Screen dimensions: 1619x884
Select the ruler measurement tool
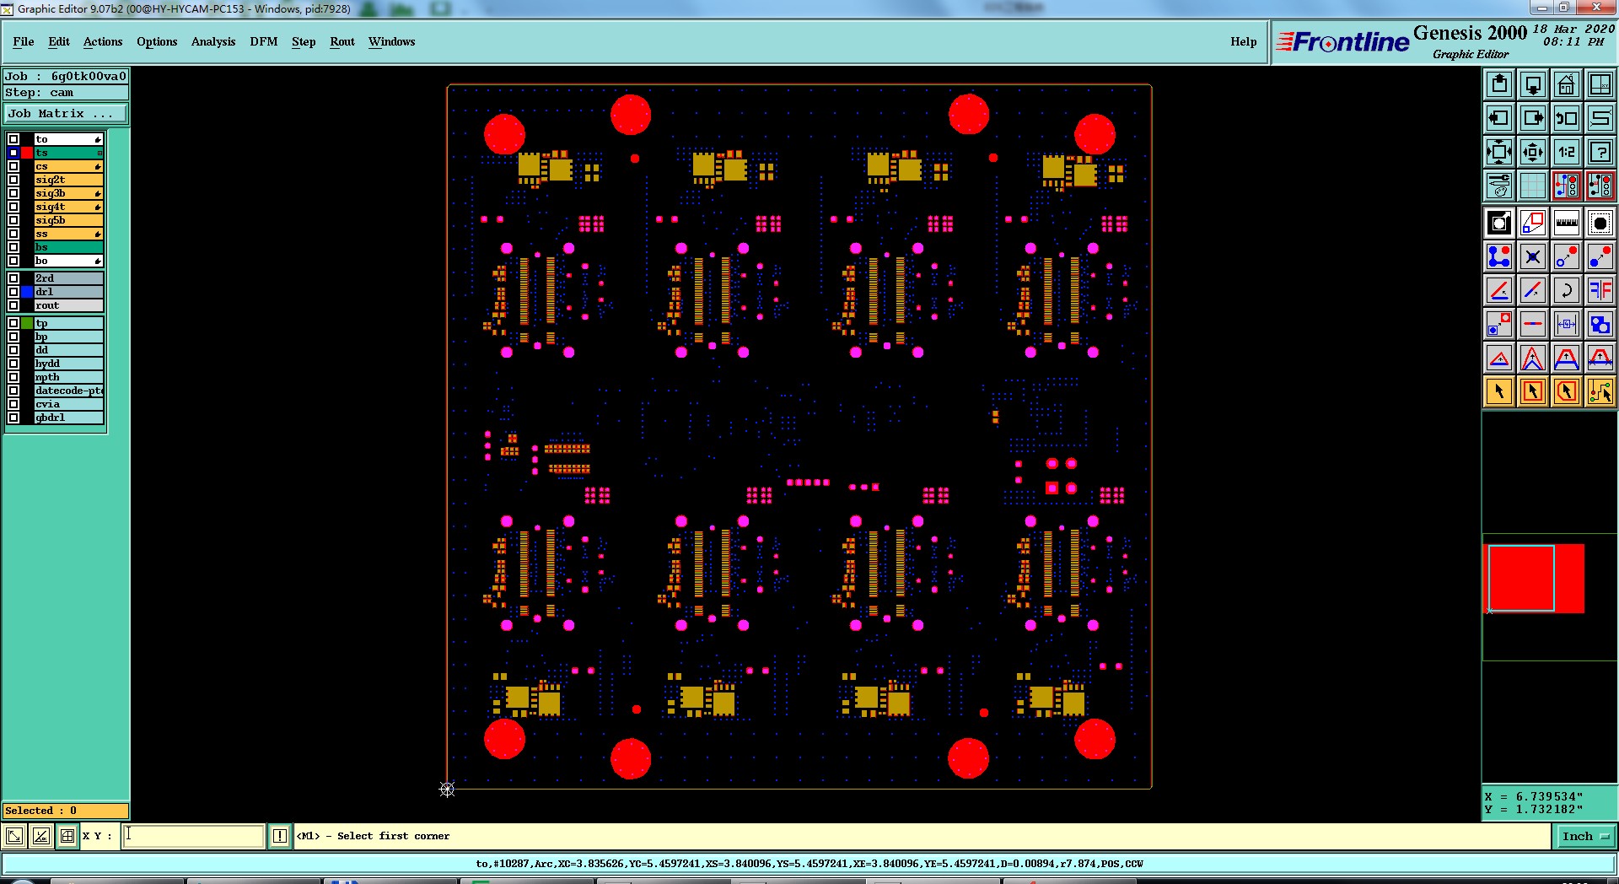coord(1567,223)
